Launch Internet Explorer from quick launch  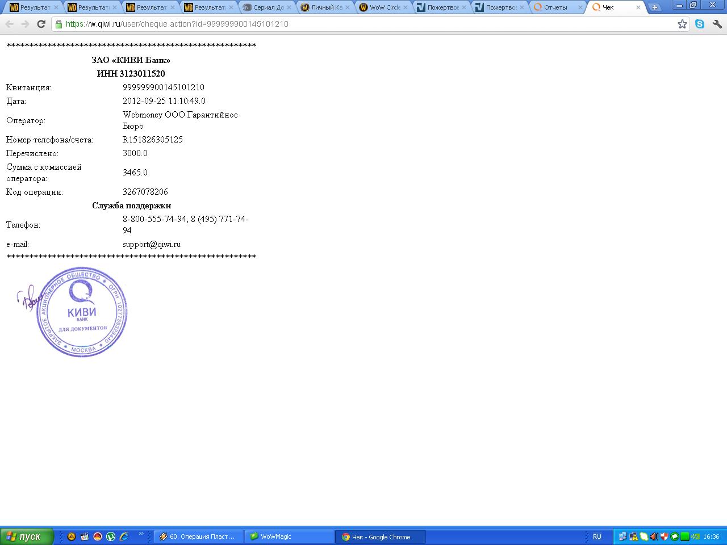[x=124, y=536]
